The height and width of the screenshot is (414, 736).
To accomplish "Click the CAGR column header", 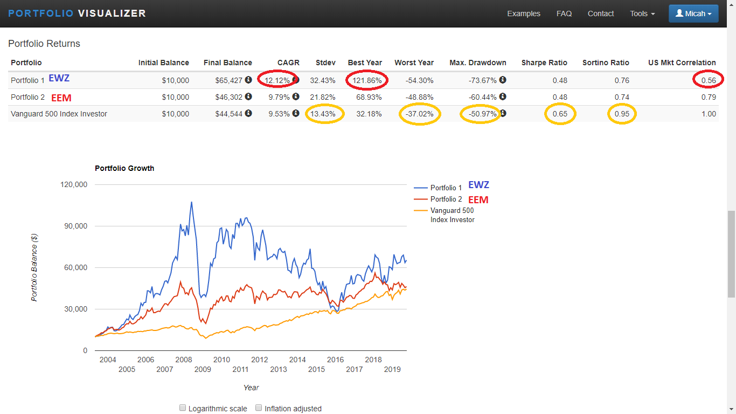I will pyautogui.click(x=288, y=63).
